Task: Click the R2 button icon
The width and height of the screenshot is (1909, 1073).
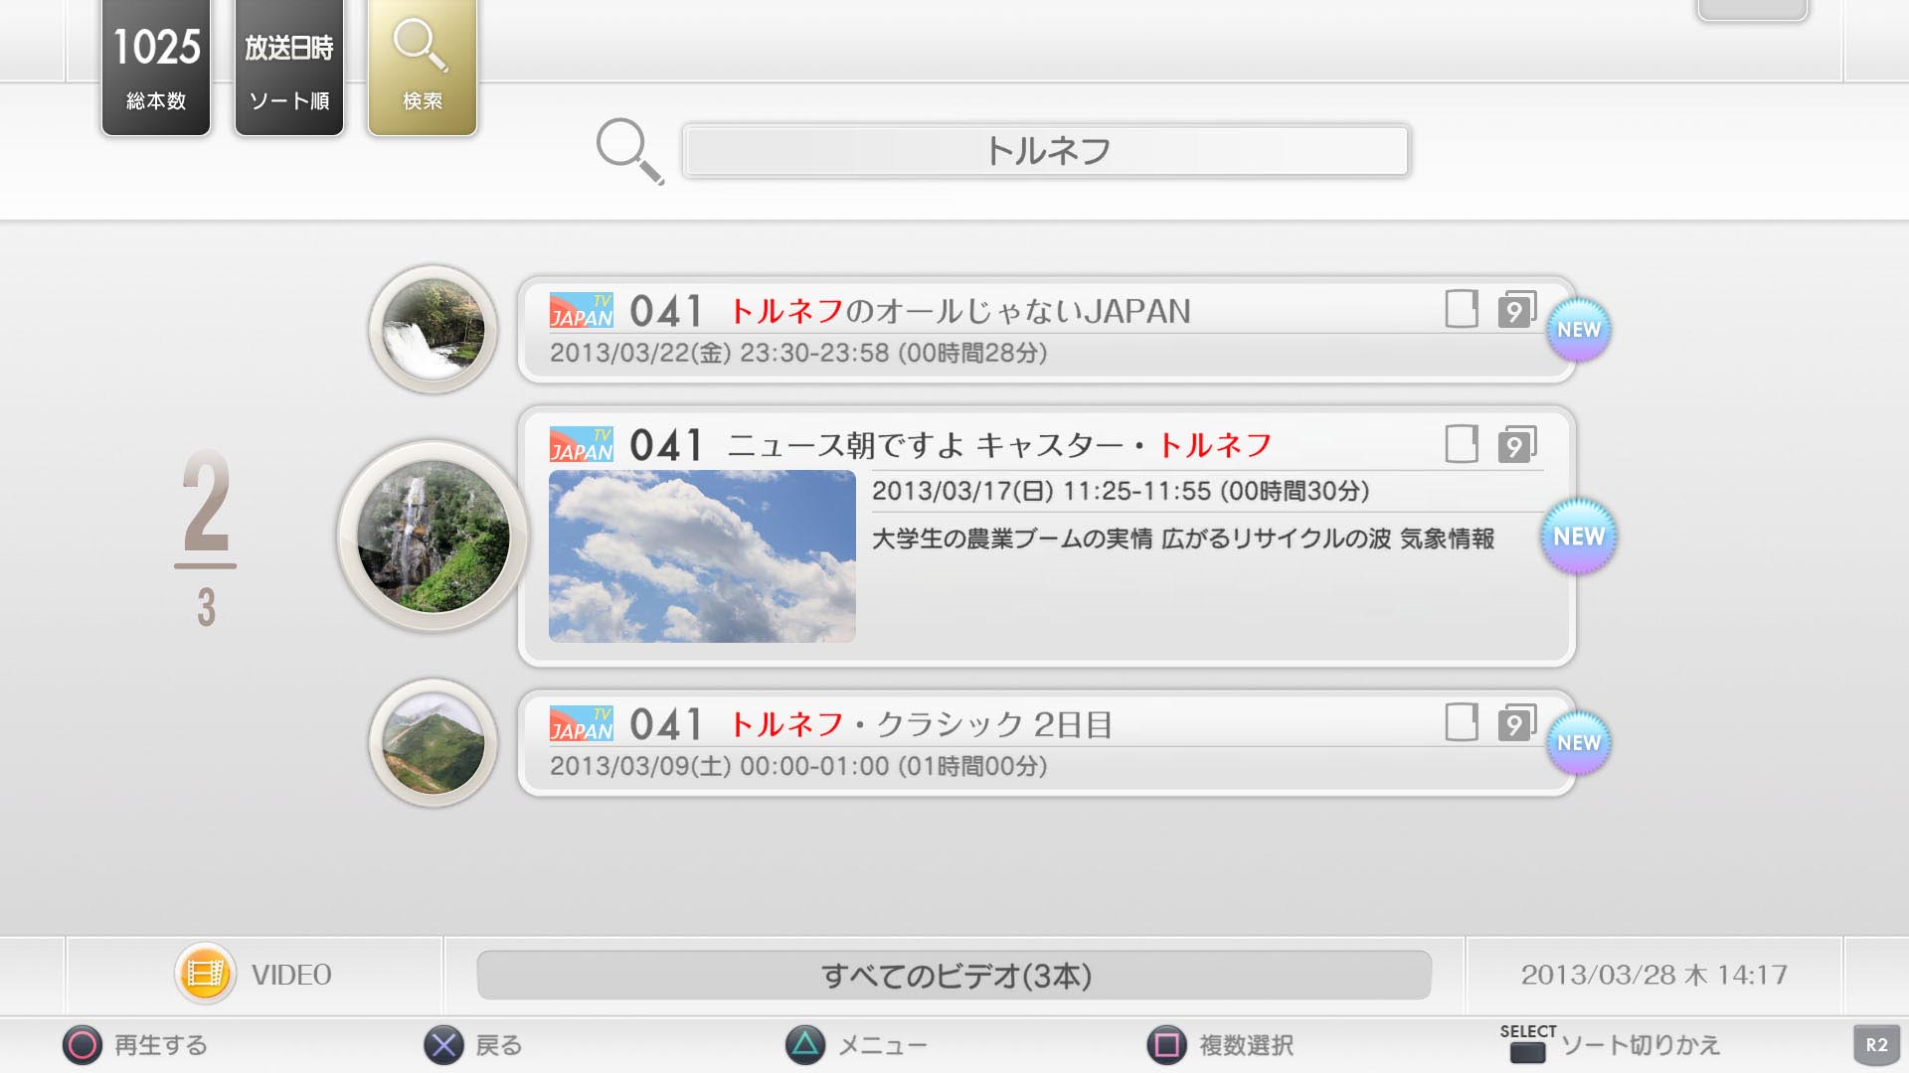Action: coord(1877,1045)
